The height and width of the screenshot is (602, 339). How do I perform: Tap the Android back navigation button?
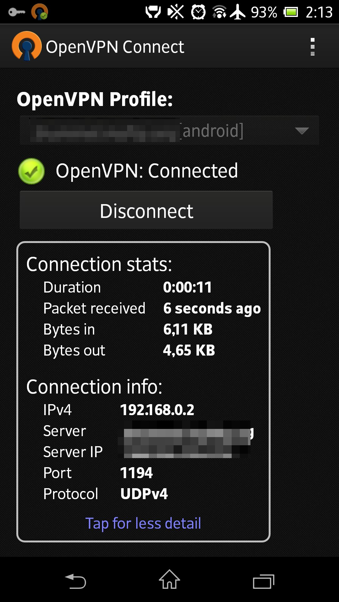pos(75,581)
